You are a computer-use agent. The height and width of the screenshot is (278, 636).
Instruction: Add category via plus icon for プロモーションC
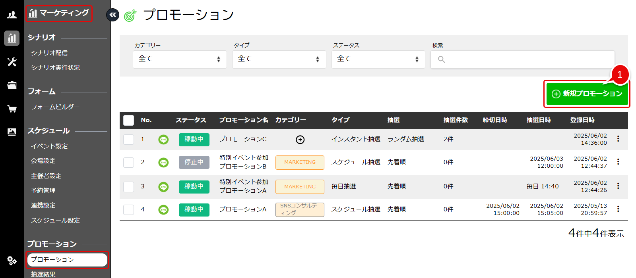300,140
